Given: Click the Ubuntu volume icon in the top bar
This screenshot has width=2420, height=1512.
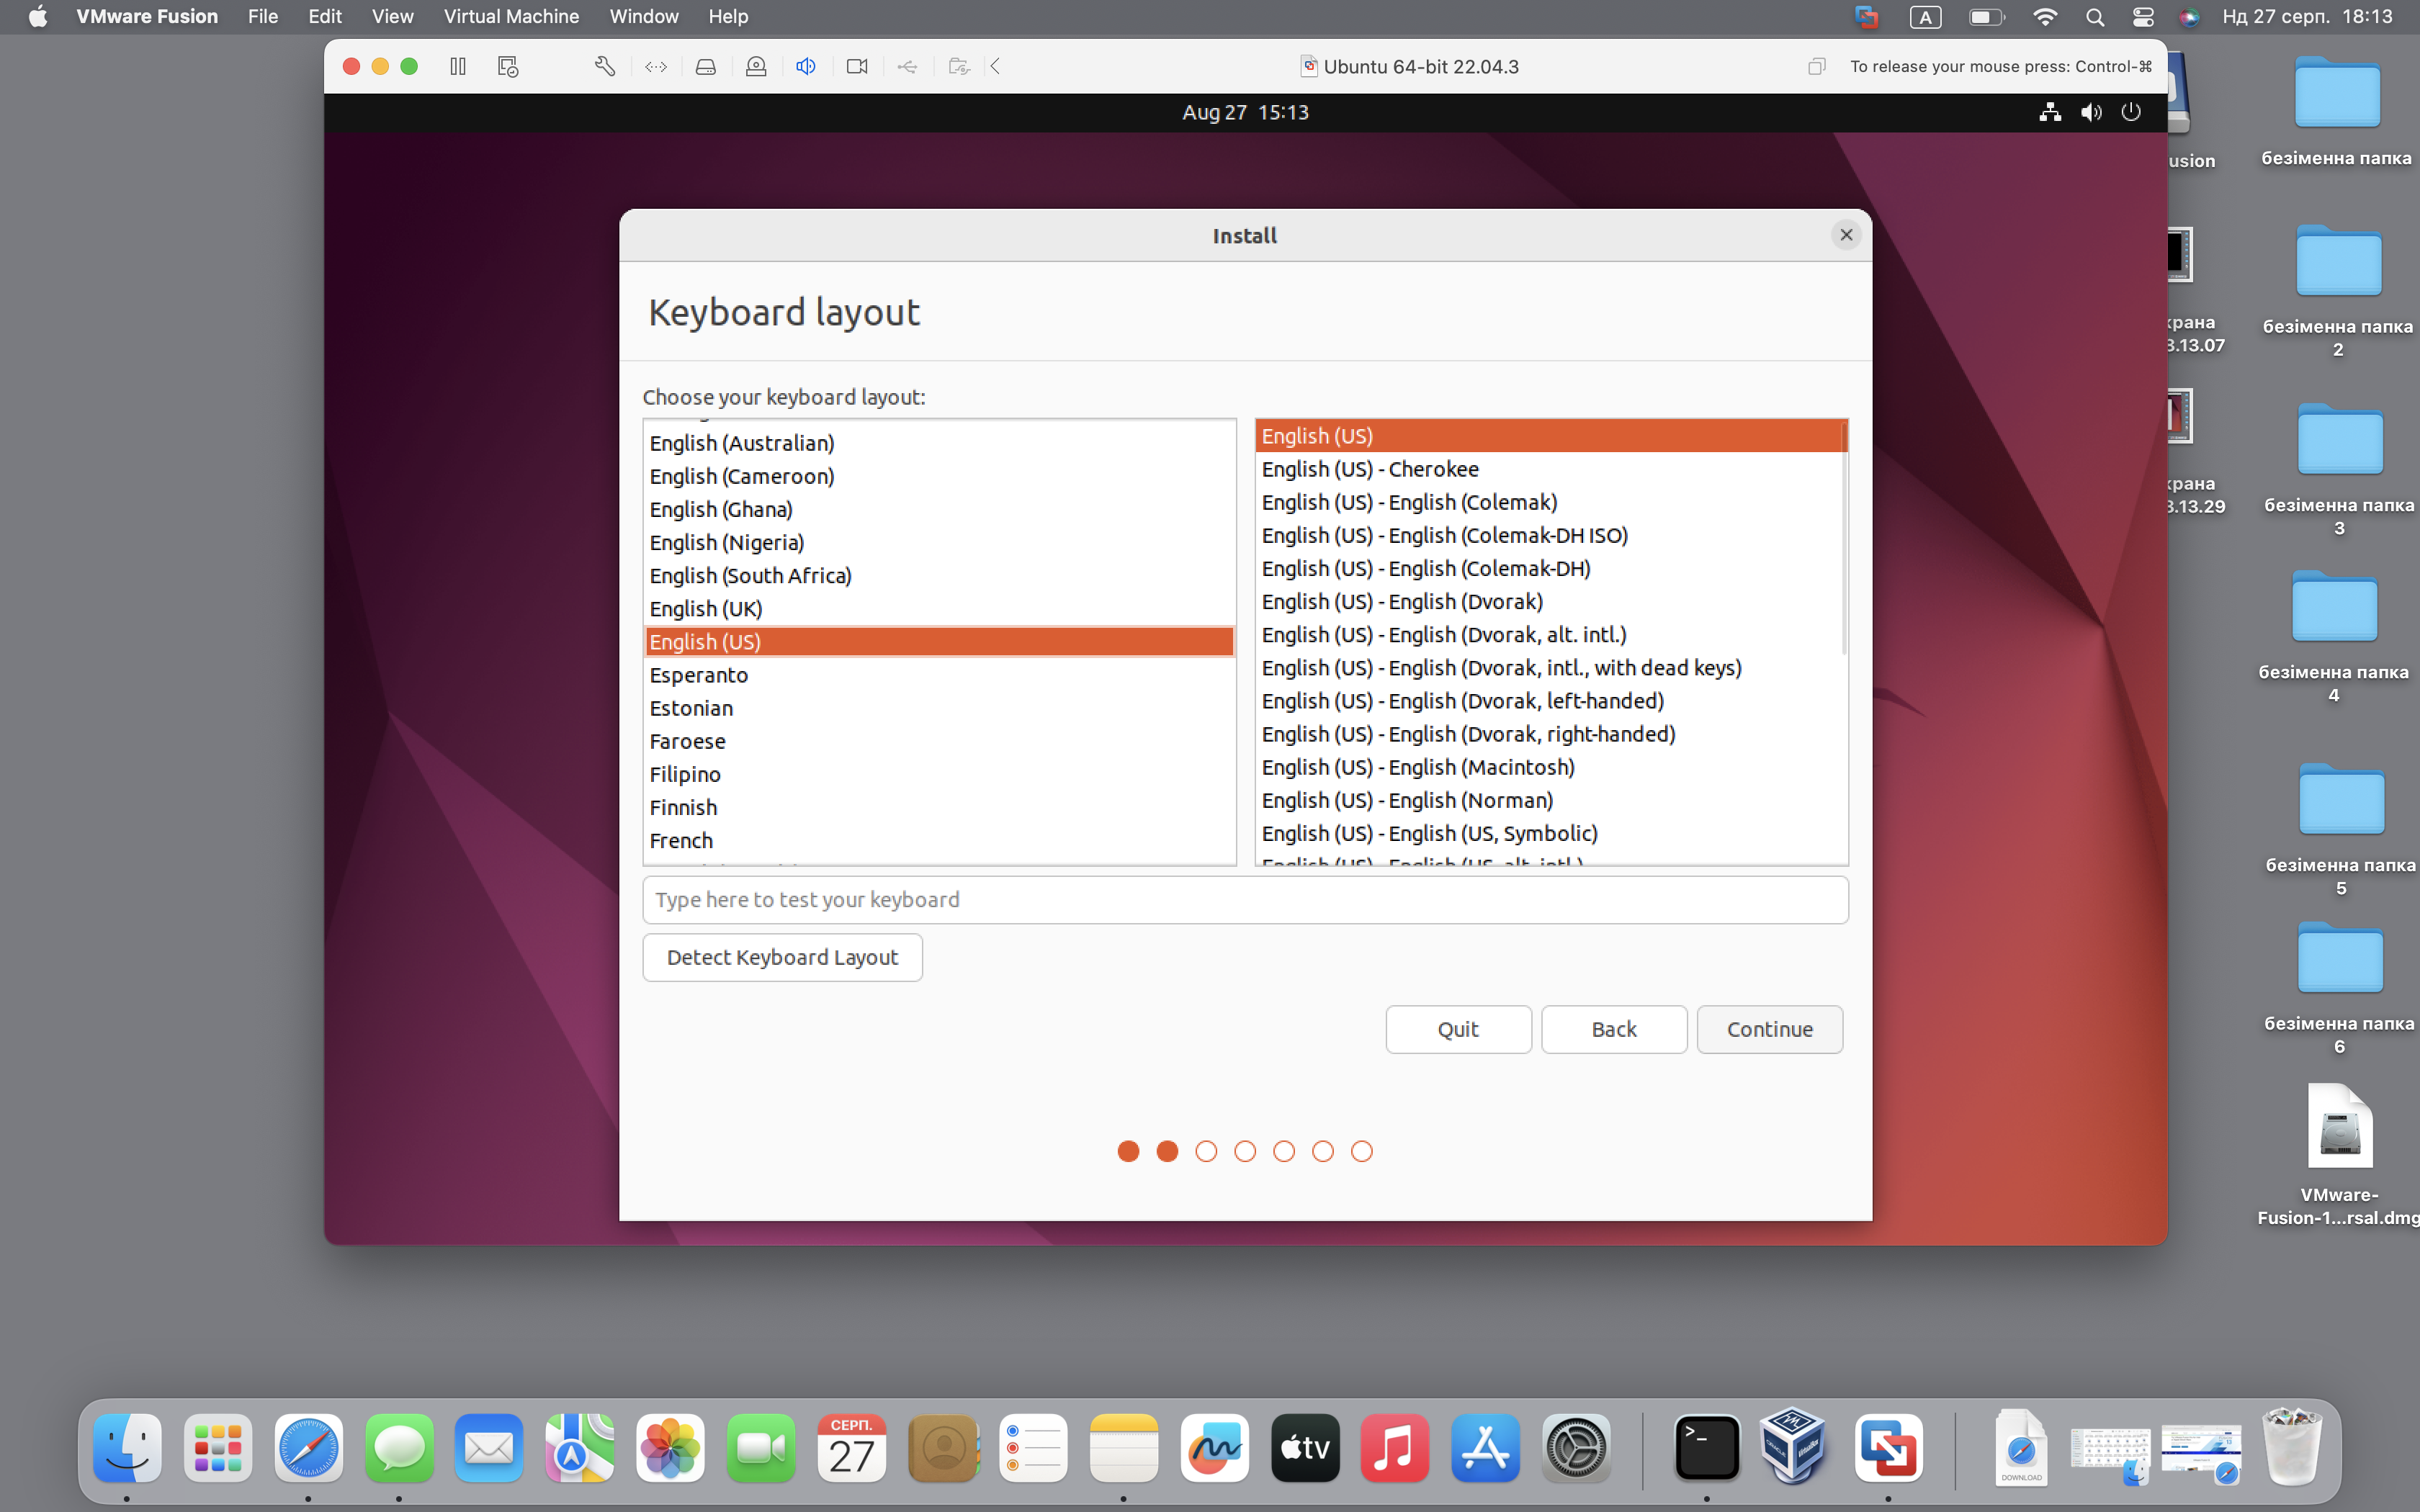Looking at the screenshot, I should pos(2091,112).
